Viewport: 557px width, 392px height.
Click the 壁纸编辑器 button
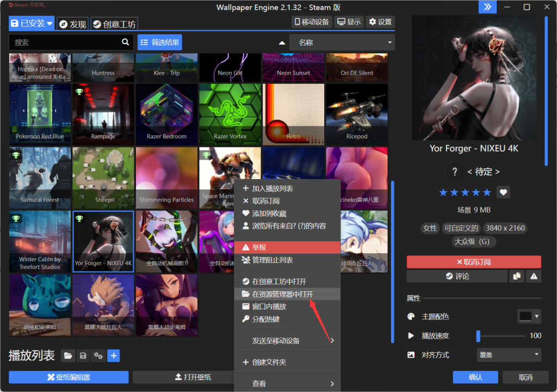pos(69,377)
